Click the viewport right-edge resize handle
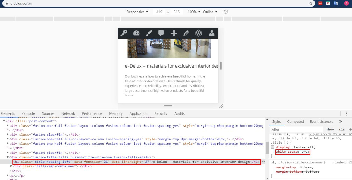This screenshot has height=180, width=352. pyautogui.click(x=221, y=65)
